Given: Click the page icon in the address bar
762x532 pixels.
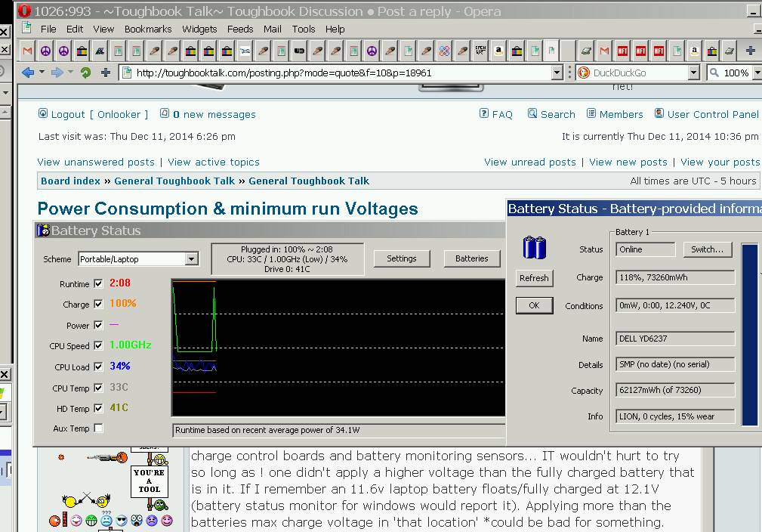Looking at the screenshot, I should 127,73.
